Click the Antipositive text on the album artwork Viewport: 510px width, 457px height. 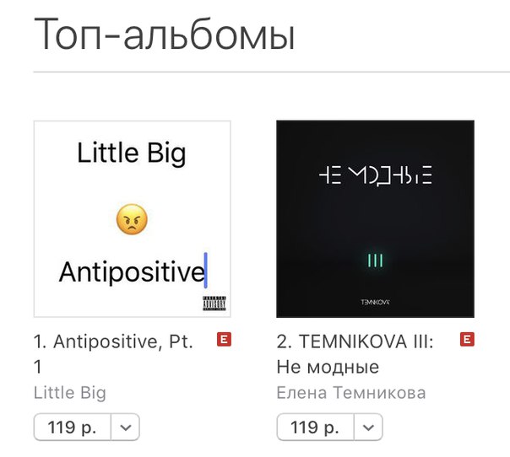pyautogui.click(x=132, y=272)
